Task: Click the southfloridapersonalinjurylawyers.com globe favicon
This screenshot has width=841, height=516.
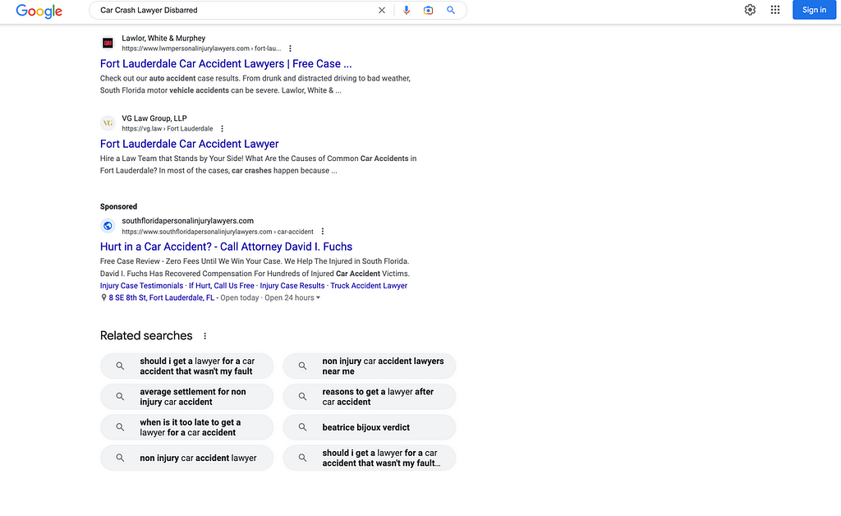Action: [x=108, y=226]
